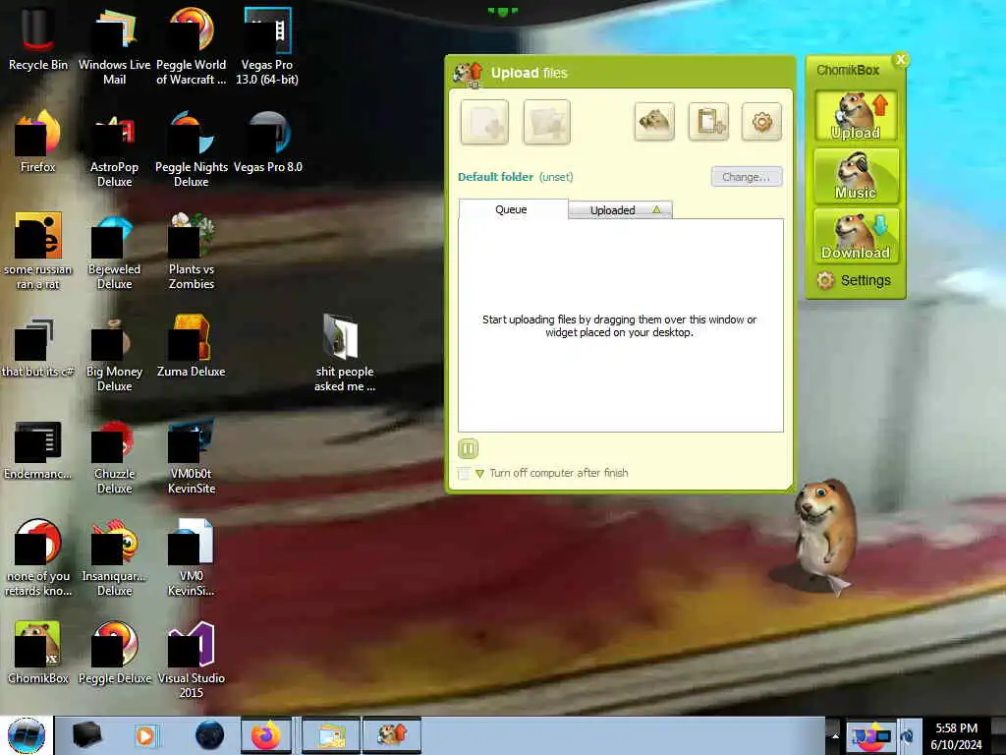Select the Chuzzle Deluxe desktop icon
The height and width of the screenshot is (755, 1006).
pos(114,456)
